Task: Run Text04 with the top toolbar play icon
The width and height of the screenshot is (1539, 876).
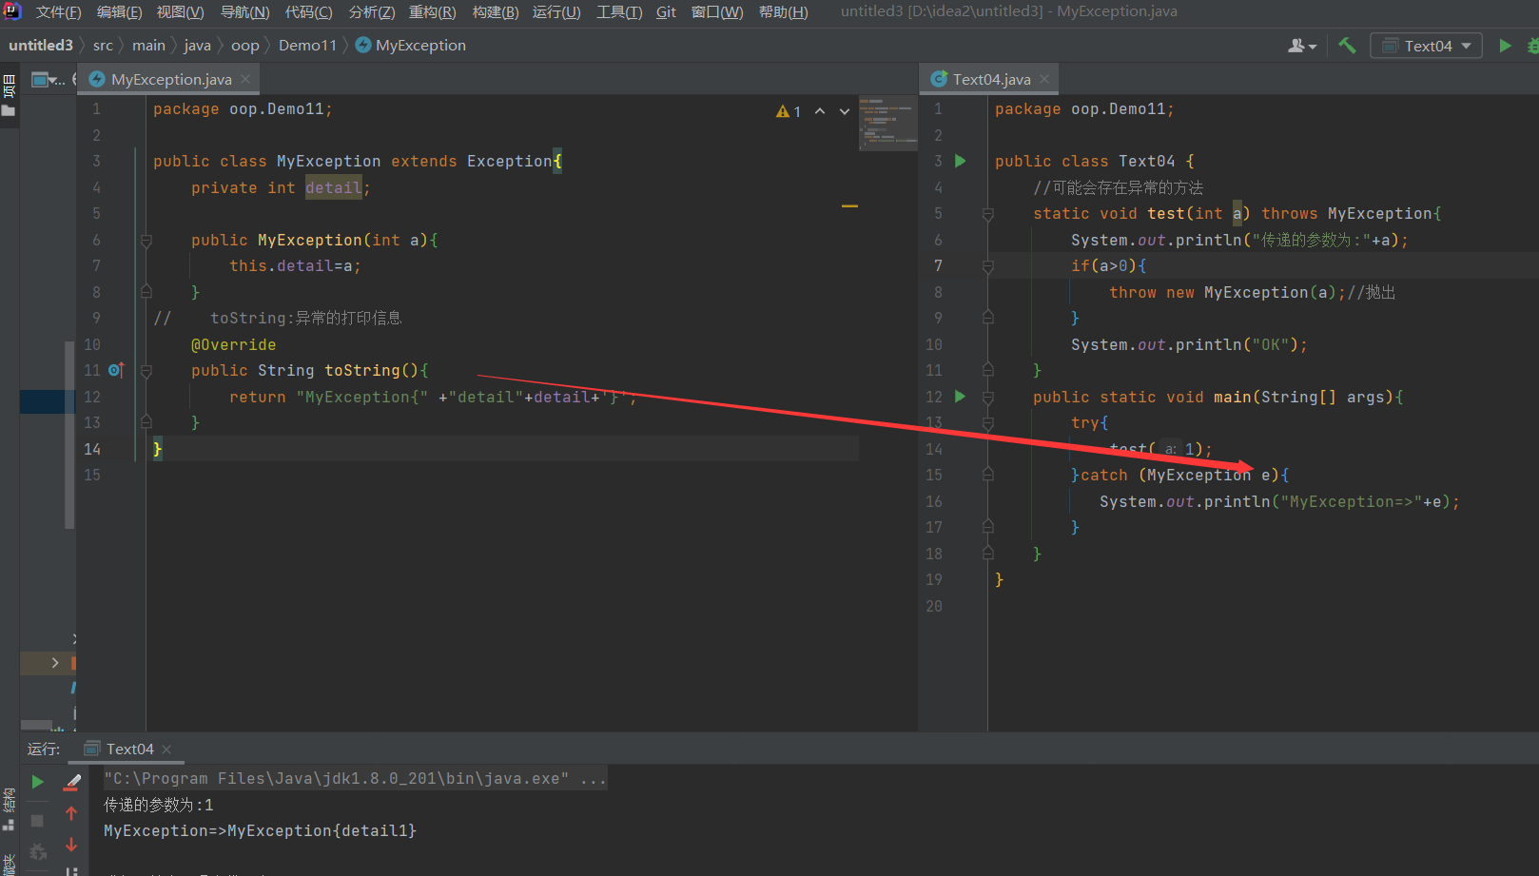Action: click(1505, 46)
